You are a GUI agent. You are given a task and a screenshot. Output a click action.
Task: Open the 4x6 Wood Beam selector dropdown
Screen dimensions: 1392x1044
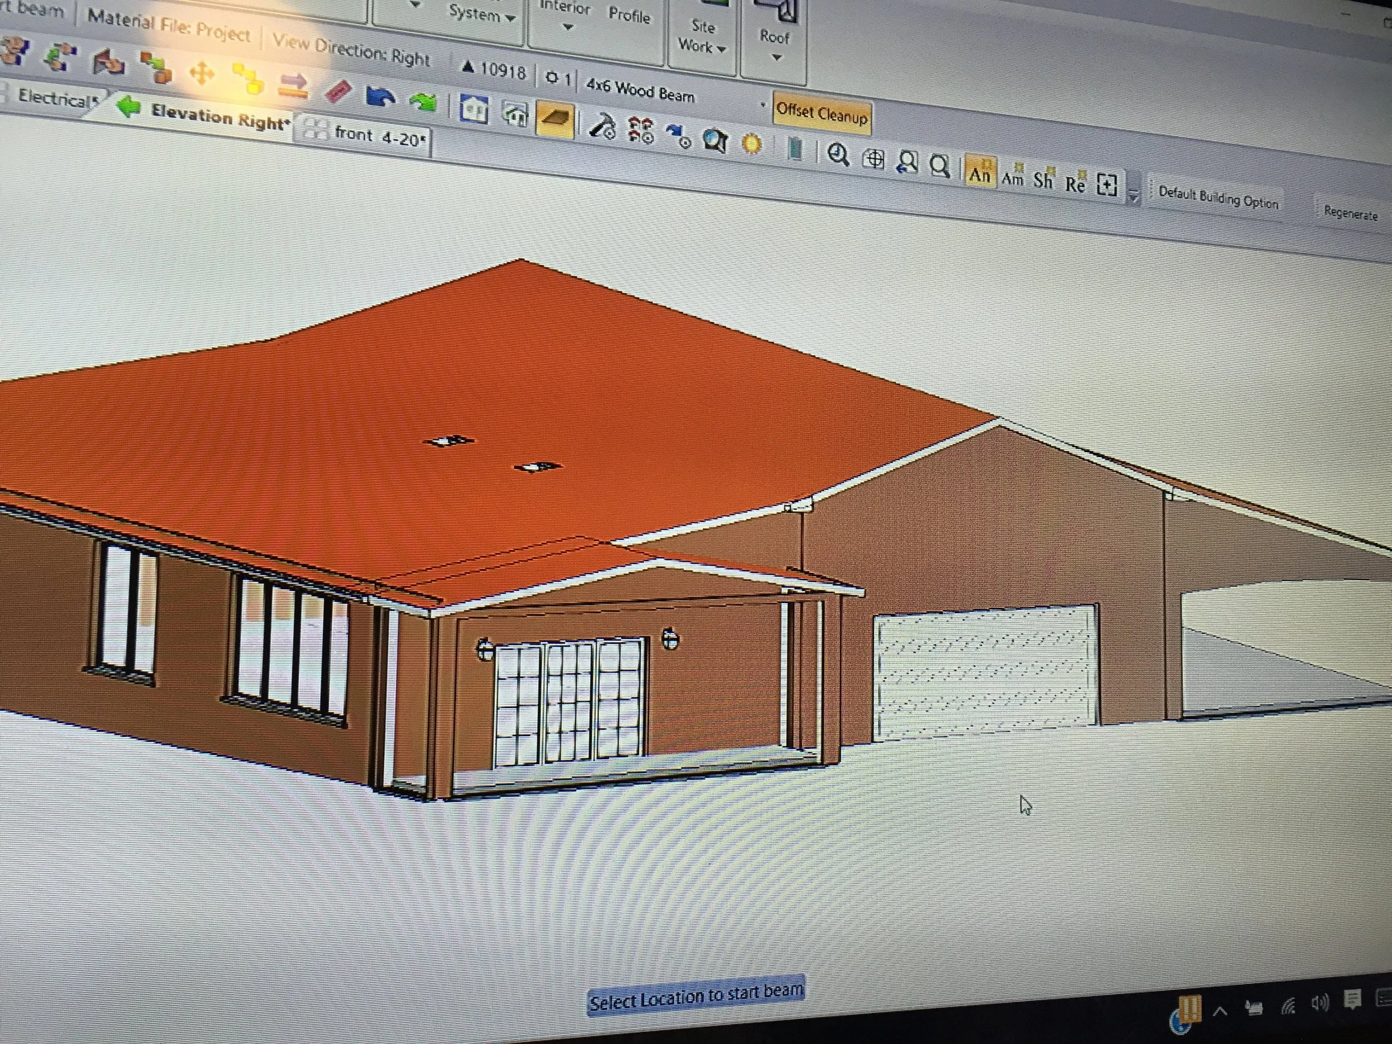[762, 105]
